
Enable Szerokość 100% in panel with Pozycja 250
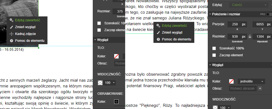click(214, 48)
